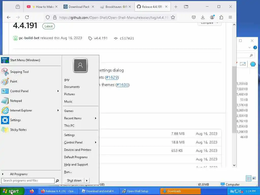Viewport: 260px width, 195px height.
Task: Open Documents from start menu
Action: pos(72,87)
